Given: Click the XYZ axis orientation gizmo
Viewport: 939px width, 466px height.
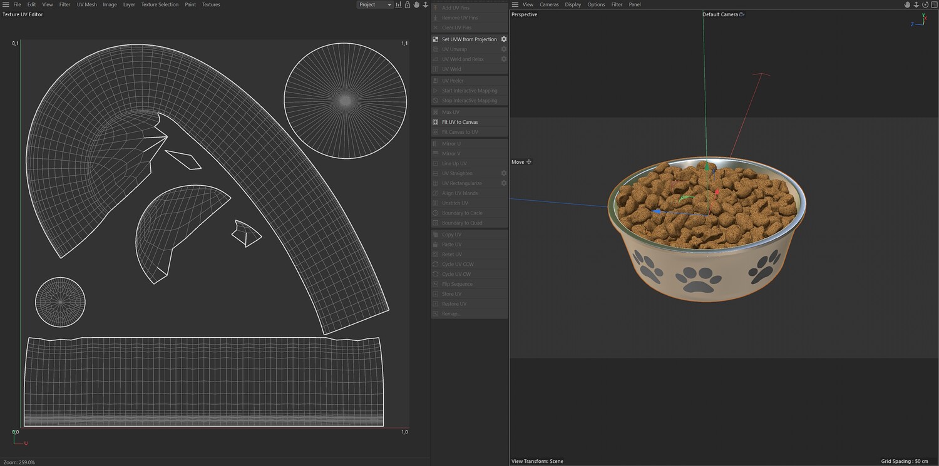Looking at the screenshot, I should (919, 20).
